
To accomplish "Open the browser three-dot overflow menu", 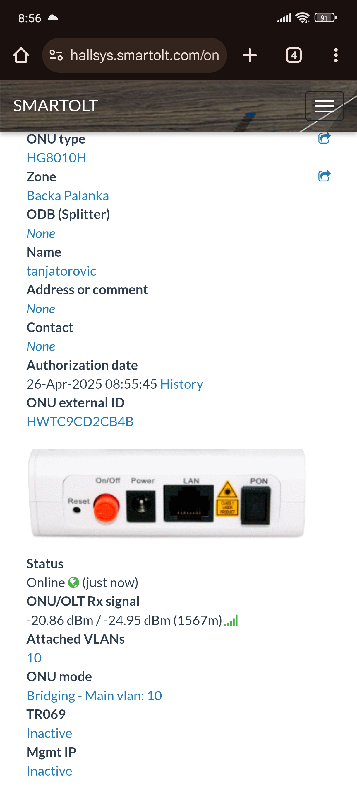I will coord(336,55).
